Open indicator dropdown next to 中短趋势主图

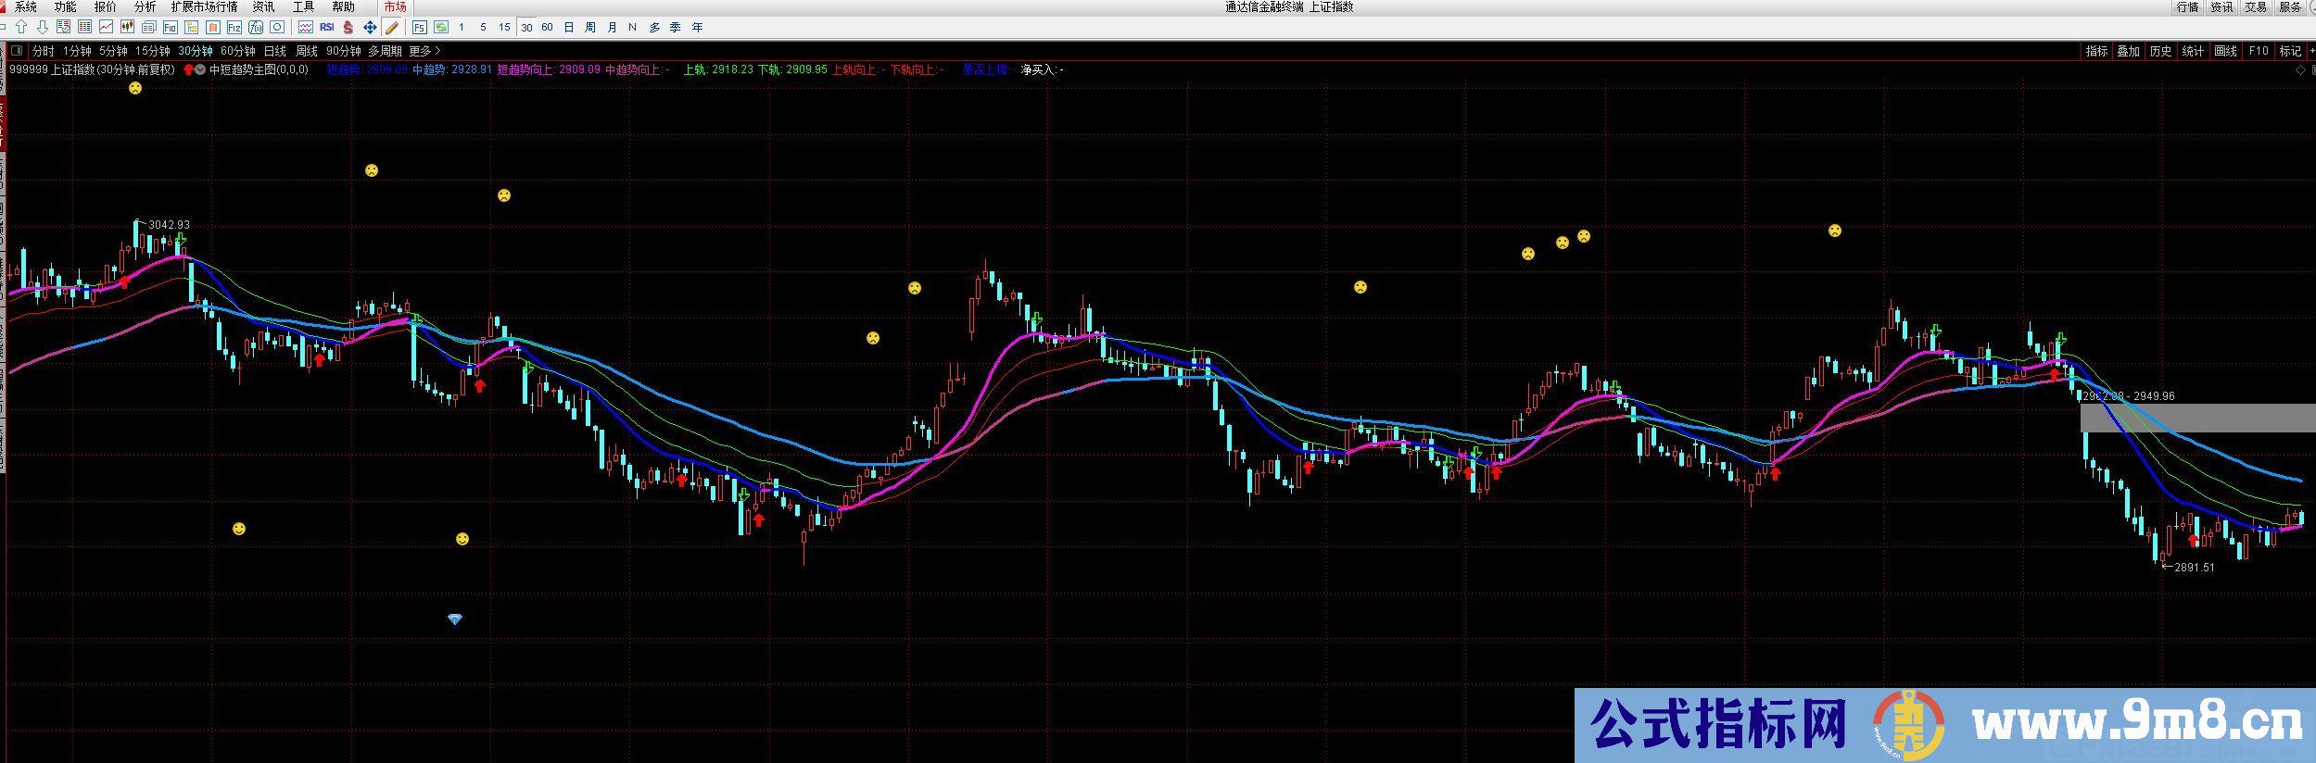(200, 69)
